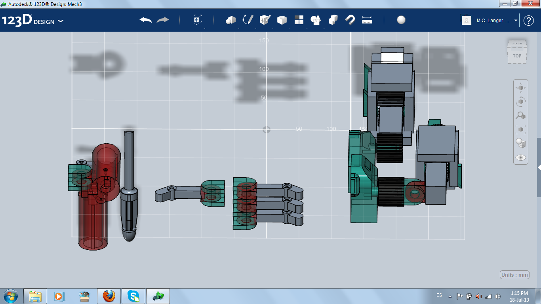Open Windows Explorer from the taskbar
Viewport: 541px width, 304px height.
coord(35,296)
